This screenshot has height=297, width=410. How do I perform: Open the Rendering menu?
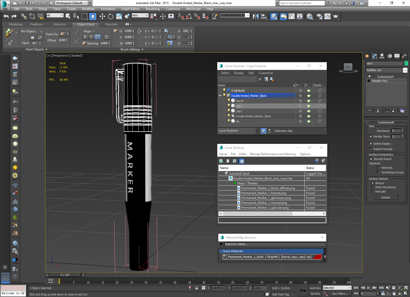coord(152,9)
